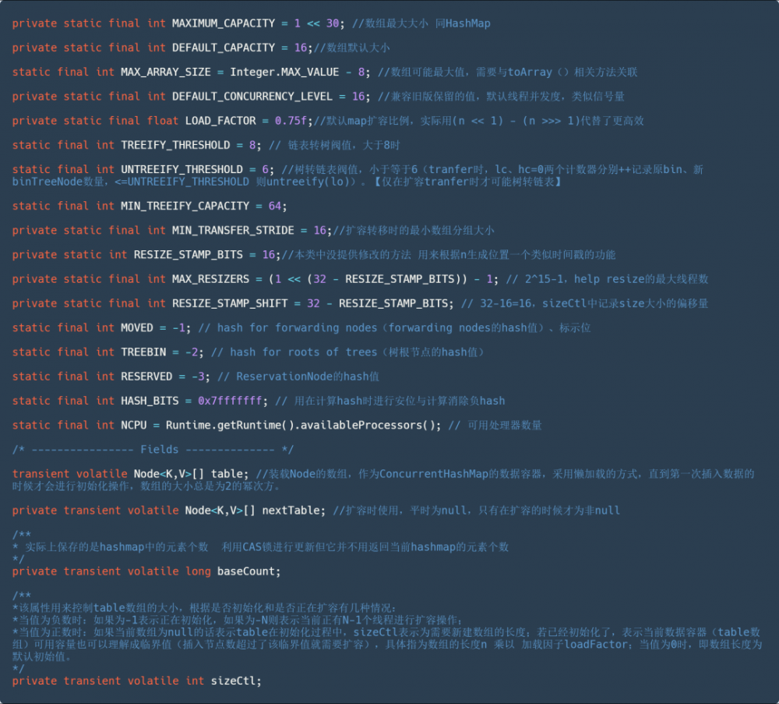
Task: Click the MOVED constant name
Action: point(136,327)
